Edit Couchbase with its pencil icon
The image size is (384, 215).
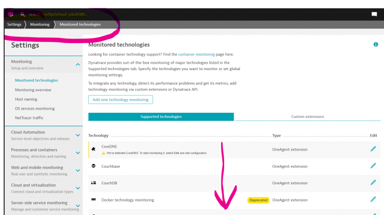coord(373,166)
